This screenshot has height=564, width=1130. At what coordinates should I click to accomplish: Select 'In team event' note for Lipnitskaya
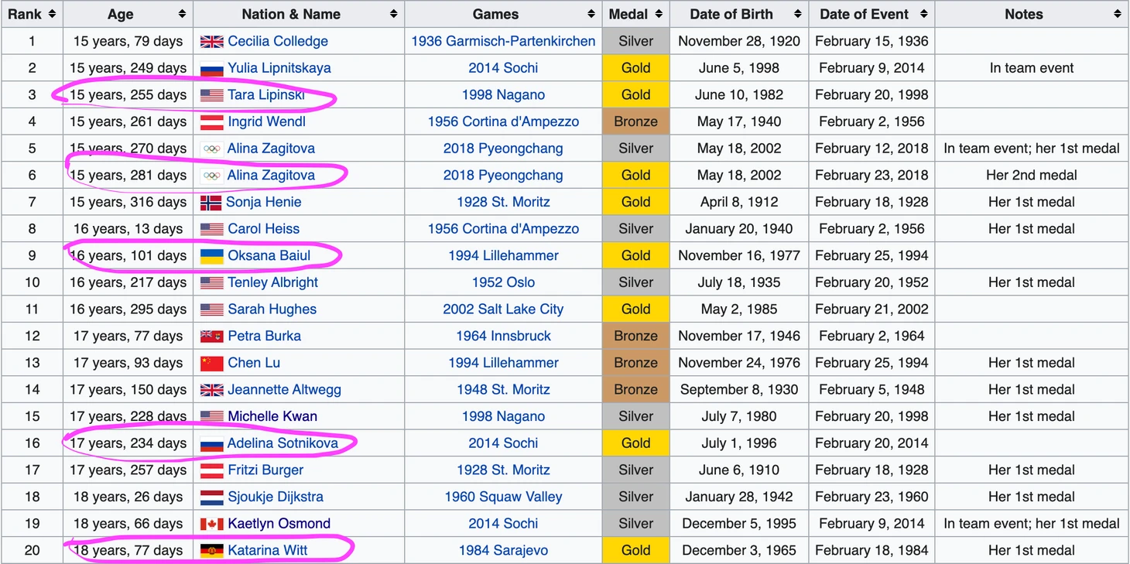[x=1032, y=68]
